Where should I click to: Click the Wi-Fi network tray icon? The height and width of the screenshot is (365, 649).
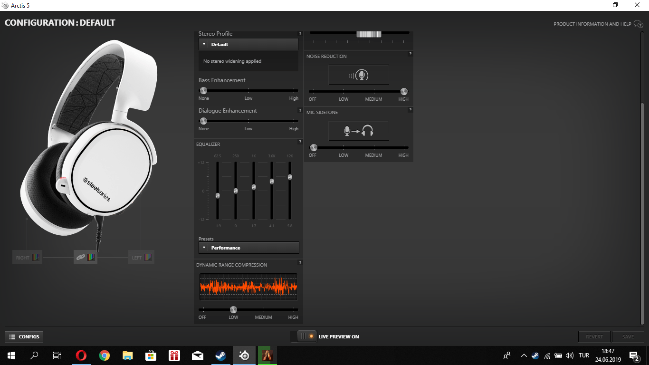[547, 355]
